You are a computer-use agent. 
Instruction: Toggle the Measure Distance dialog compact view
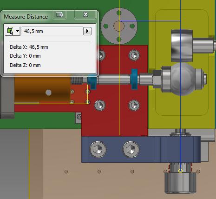coord(59,14)
